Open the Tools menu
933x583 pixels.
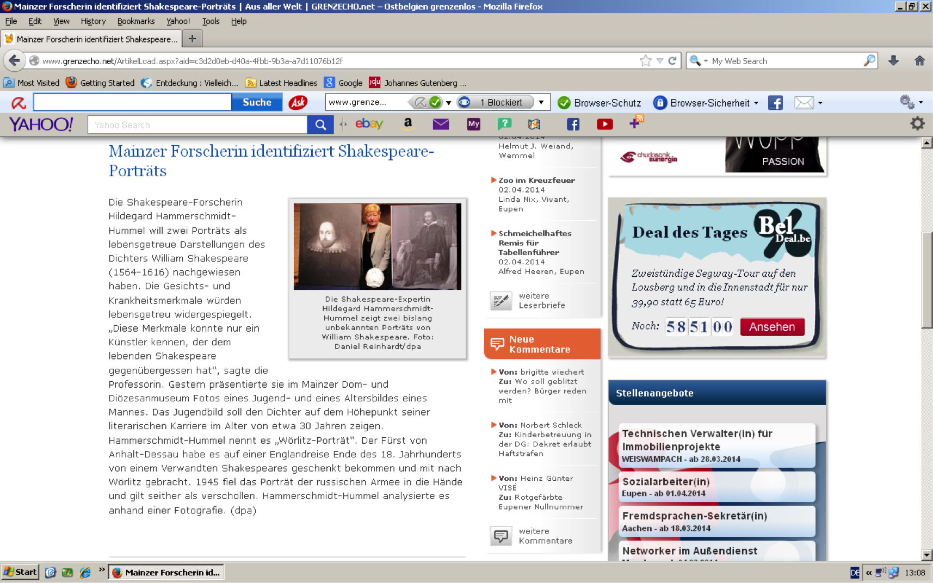(x=211, y=21)
